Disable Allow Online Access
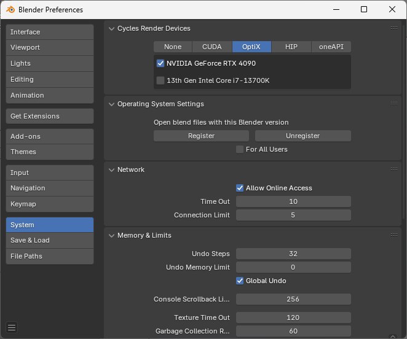The width and height of the screenshot is (407, 339). point(240,188)
